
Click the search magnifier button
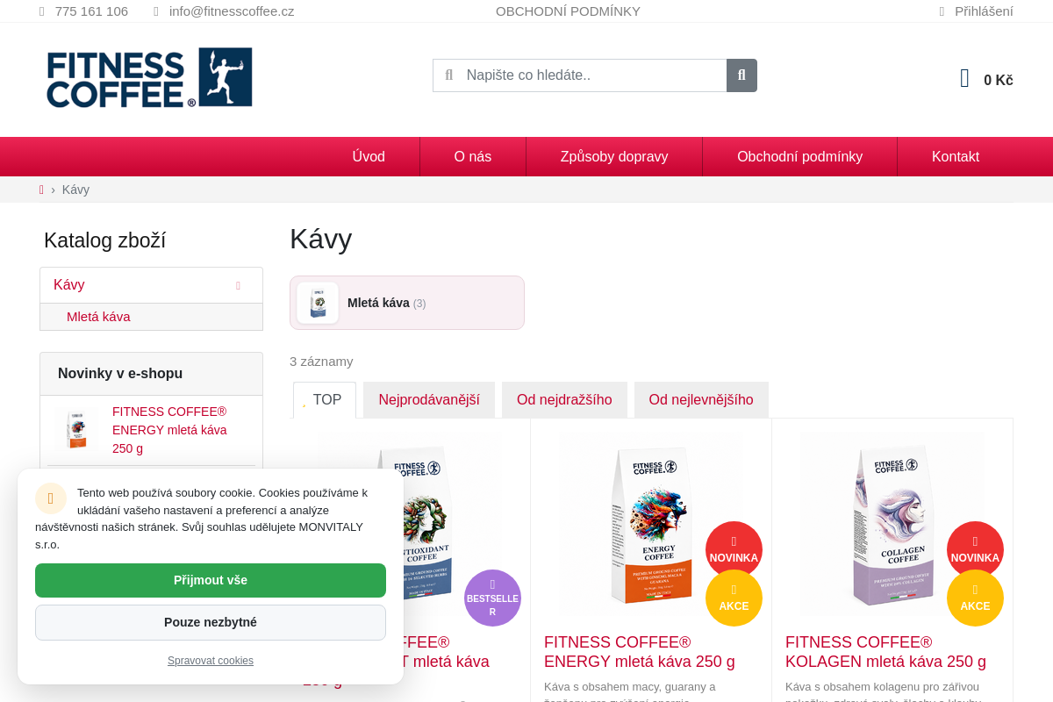(x=741, y=75)
